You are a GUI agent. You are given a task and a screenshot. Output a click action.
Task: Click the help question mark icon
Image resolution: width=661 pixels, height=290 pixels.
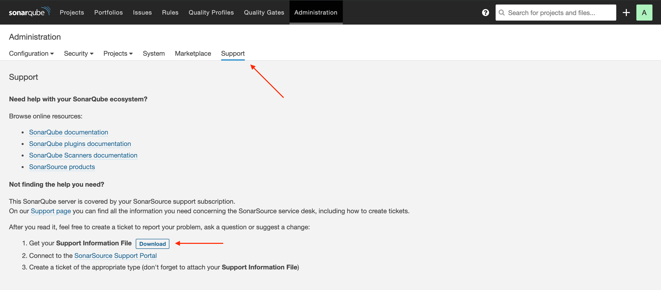coord(485,12)
